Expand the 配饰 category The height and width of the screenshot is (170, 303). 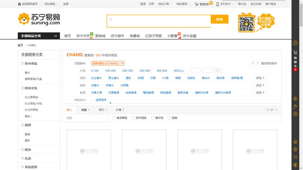tap(23, 149)
